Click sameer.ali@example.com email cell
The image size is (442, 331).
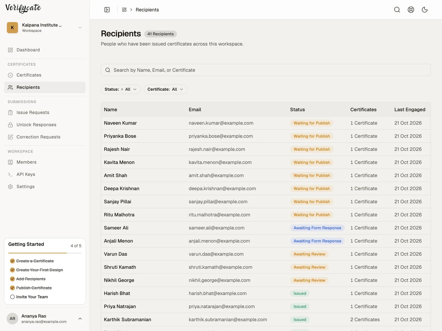[217, 228]
